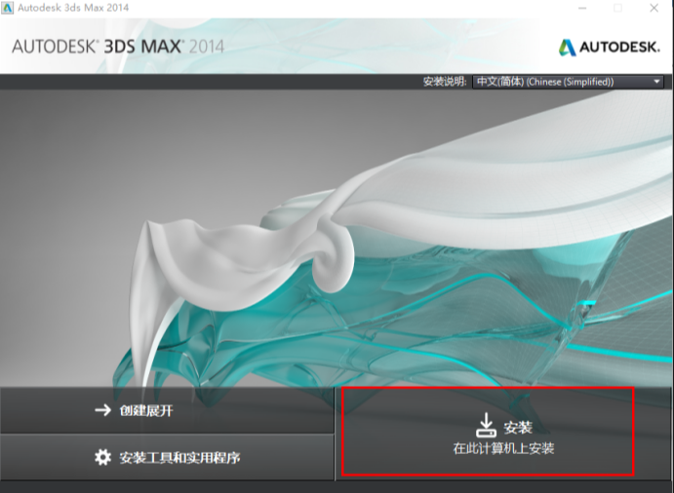The width and height of the screenshot is (674, 493).
Task: Click the 安装说明 label
Action: coord(445,82)
